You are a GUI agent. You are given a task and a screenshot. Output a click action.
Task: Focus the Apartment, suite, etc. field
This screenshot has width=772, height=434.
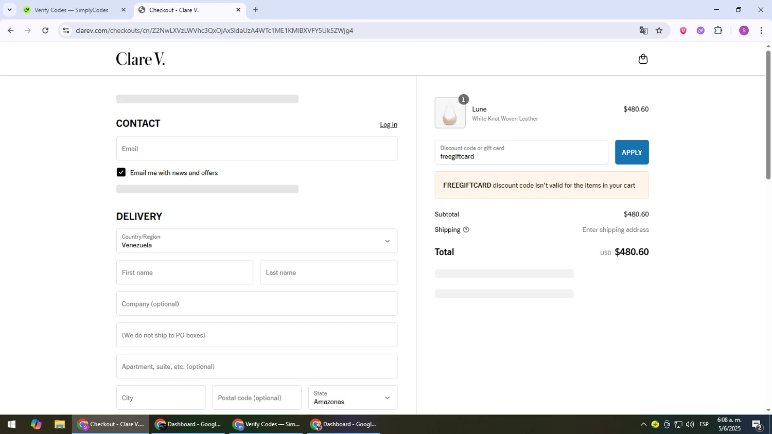[257, 366]
